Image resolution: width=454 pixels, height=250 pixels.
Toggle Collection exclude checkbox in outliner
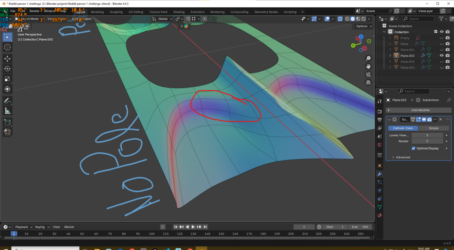tap(436, 32)
